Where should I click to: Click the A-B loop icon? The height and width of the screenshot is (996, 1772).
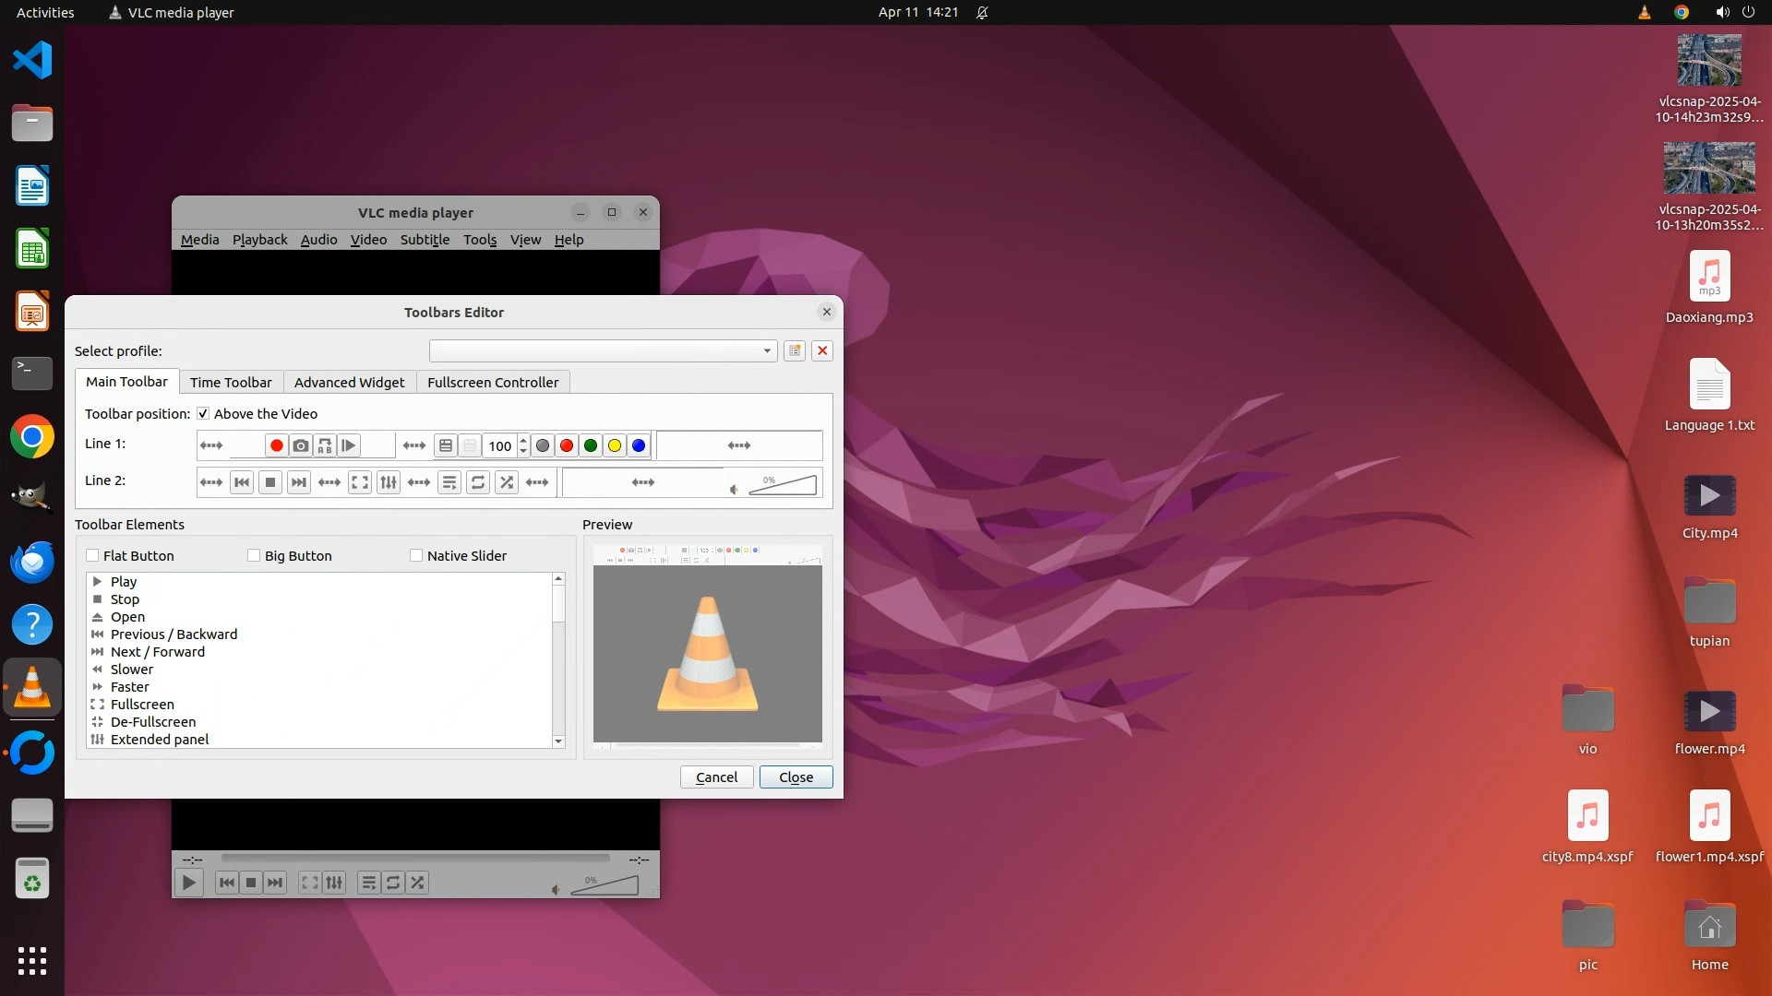coord(325,445)
